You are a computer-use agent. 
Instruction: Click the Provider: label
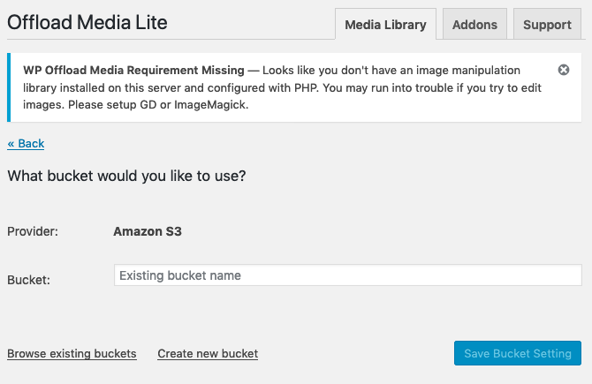pyautogui.click(x=33, y=232)
